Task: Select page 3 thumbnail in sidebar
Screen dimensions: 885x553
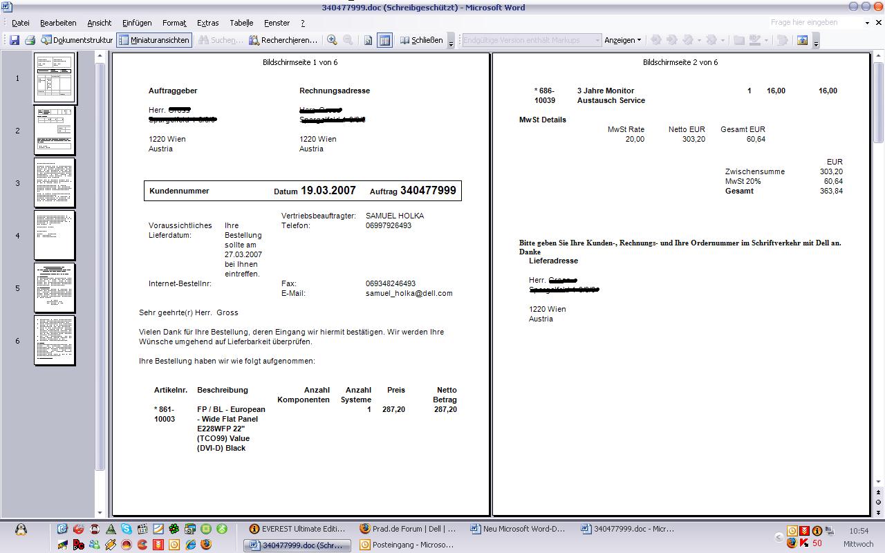Action: click(55, 182)
